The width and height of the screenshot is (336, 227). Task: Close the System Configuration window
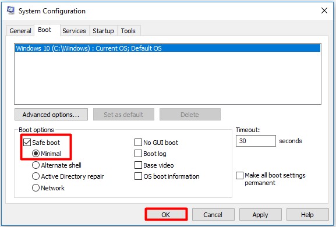click(324, 10)
